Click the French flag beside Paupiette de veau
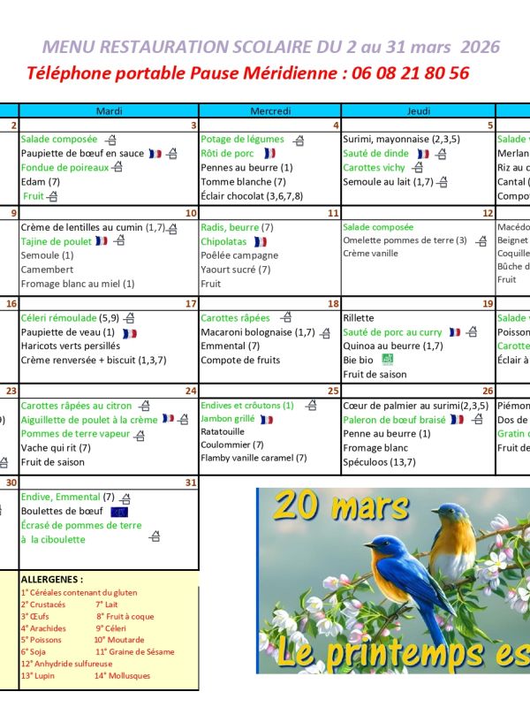530x707 pixels. [130, 334]
